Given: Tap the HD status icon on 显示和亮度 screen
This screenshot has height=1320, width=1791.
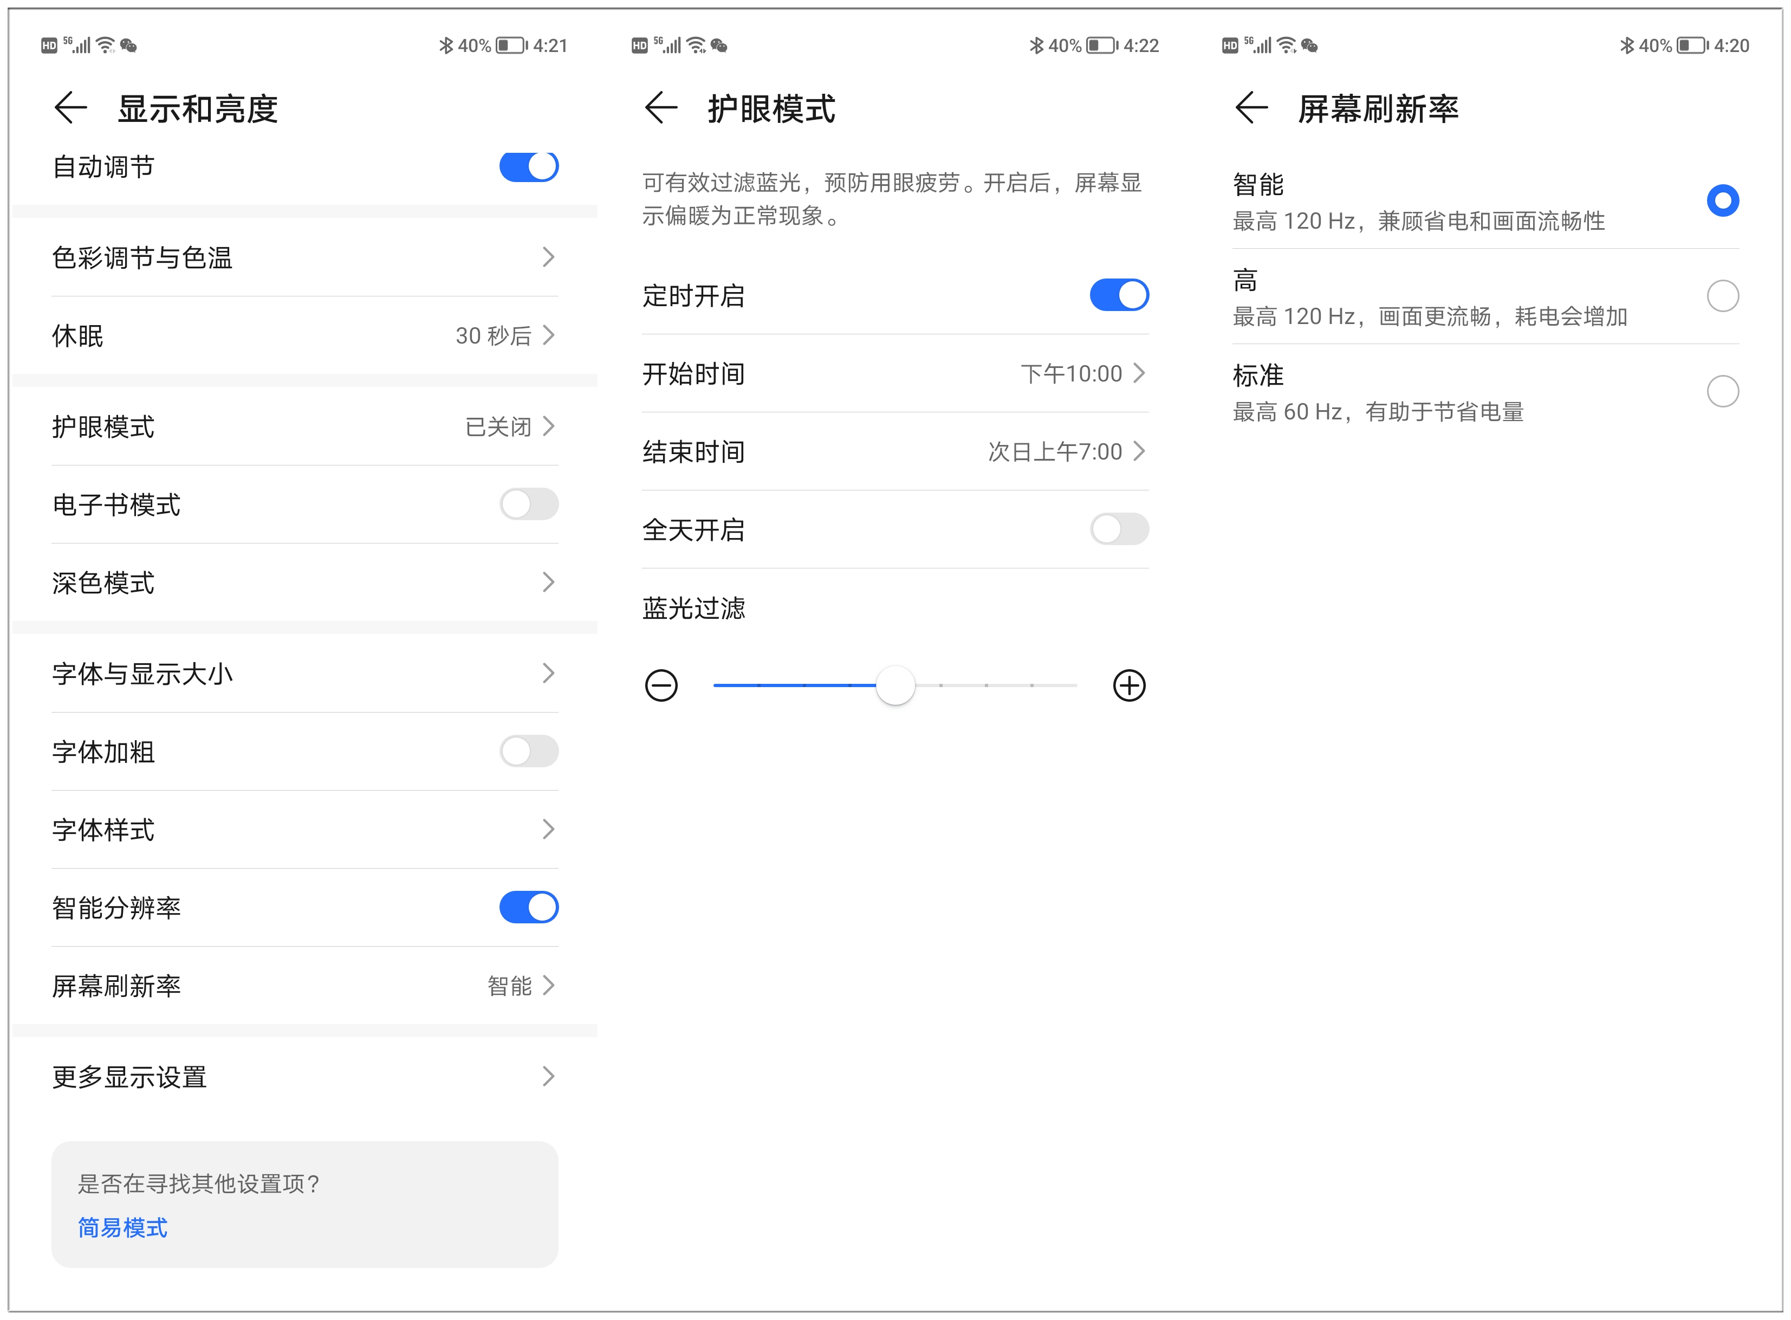Looking at the screenshot, I should click(x=49, y=46).
